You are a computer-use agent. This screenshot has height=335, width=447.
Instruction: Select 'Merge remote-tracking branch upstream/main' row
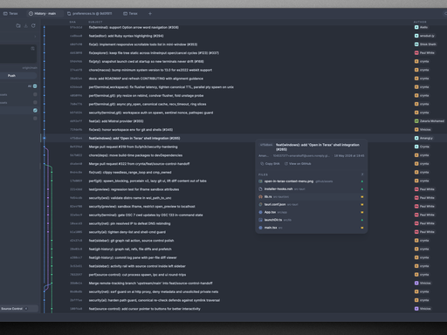(244, 284)
